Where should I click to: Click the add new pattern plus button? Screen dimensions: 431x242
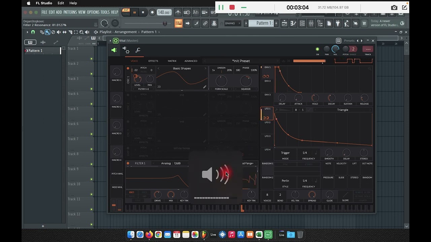[276, 23]
